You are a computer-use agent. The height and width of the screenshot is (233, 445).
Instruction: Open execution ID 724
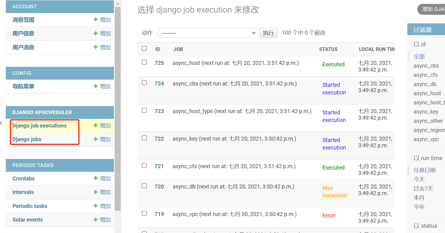click(159, 84)
